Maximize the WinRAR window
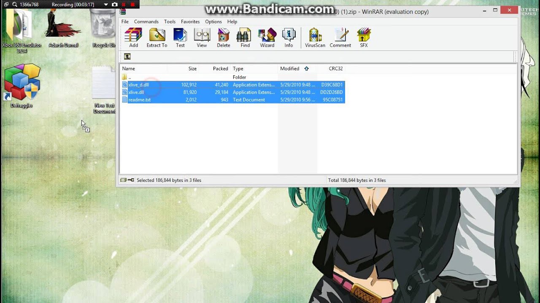This screenshot has width=540, height=303. point(495,10)
